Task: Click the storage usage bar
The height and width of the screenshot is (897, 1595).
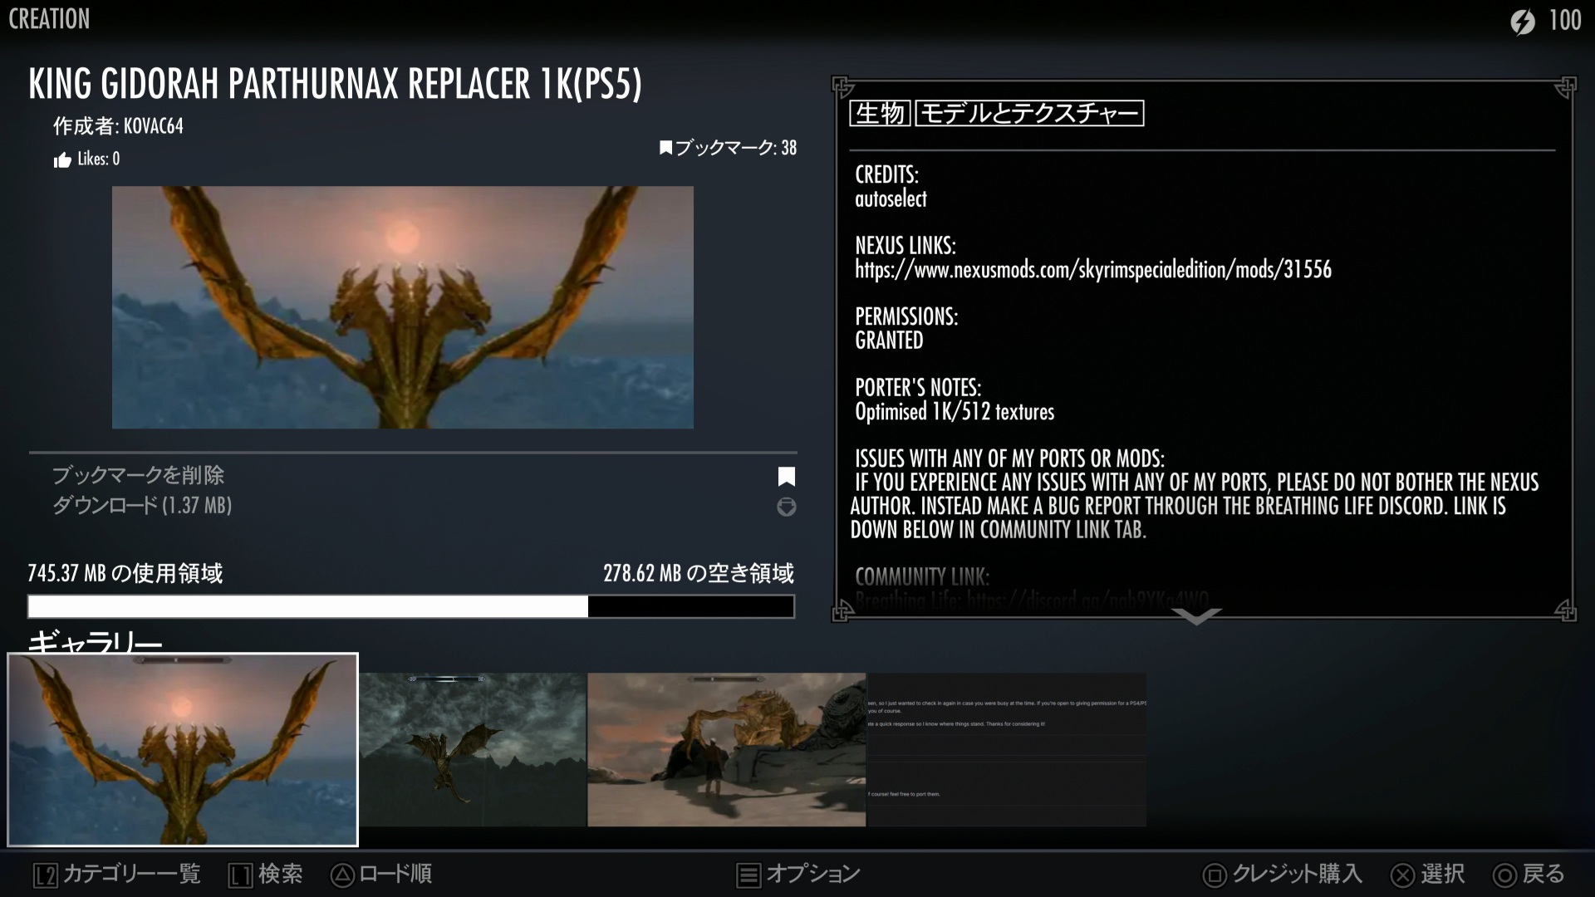Action: (410, 606)
